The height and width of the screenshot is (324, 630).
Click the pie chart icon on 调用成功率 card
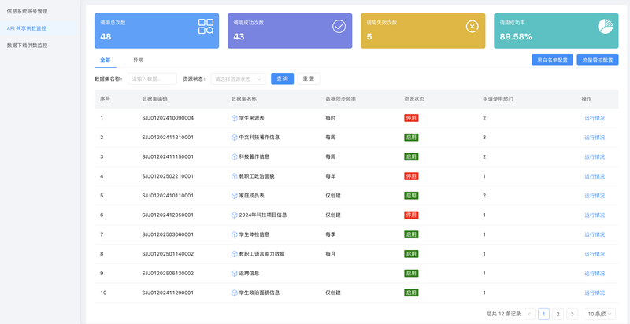click(x=605, y=27)
